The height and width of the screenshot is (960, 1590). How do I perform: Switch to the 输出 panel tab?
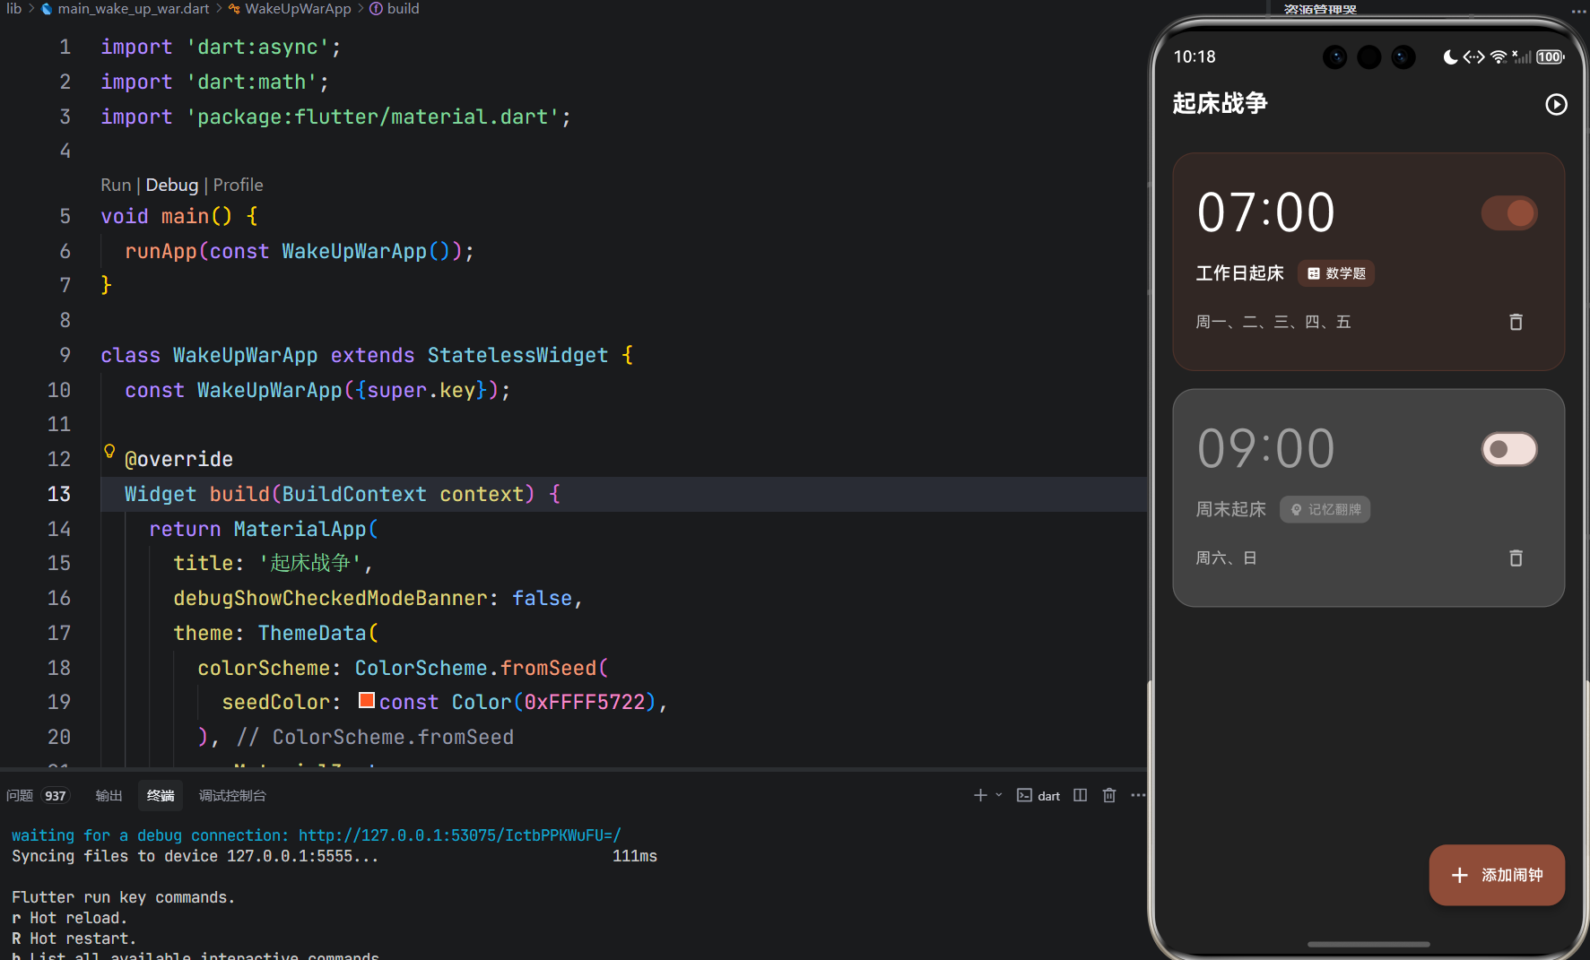point(109,795)
